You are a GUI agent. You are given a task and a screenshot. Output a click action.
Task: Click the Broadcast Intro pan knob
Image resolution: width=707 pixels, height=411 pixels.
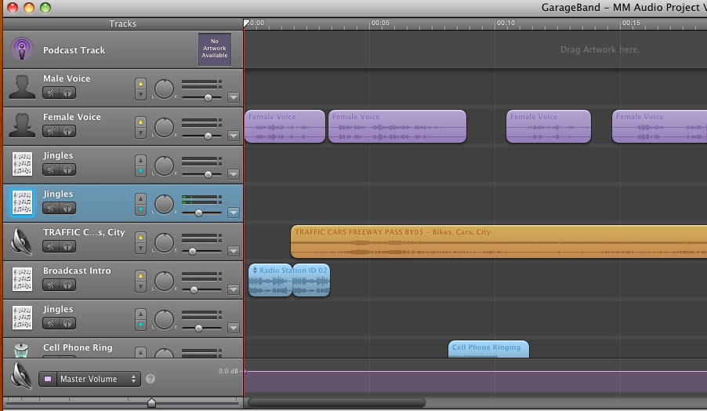point(164,281)
